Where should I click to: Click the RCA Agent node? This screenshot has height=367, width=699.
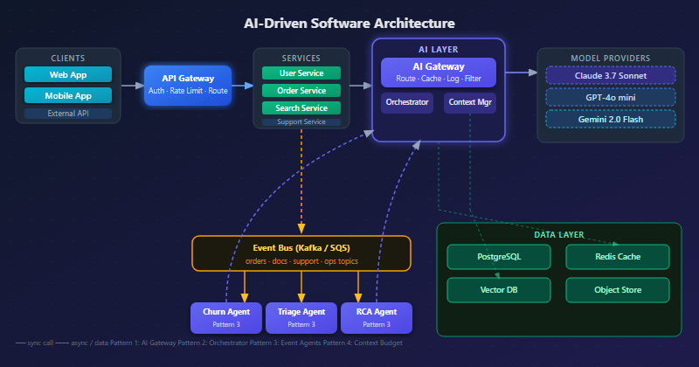377,318
